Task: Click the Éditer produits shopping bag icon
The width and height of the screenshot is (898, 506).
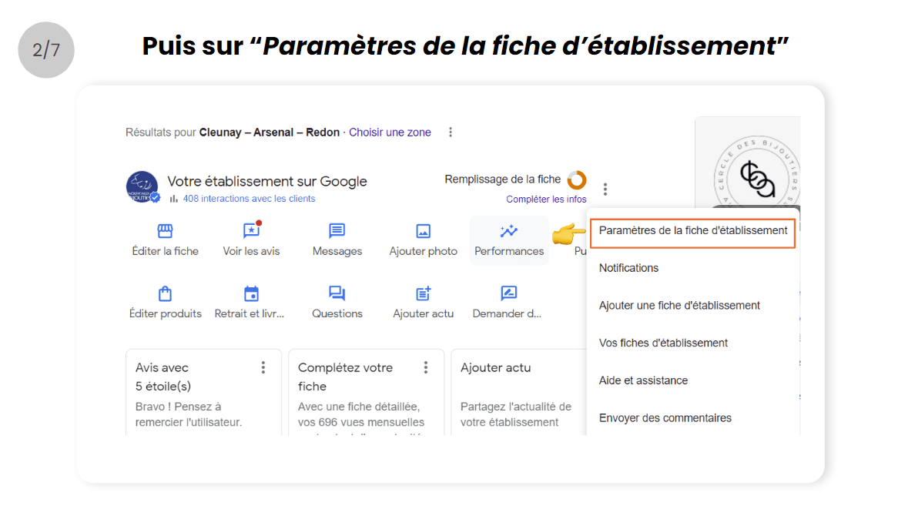Action: (165, 293)
